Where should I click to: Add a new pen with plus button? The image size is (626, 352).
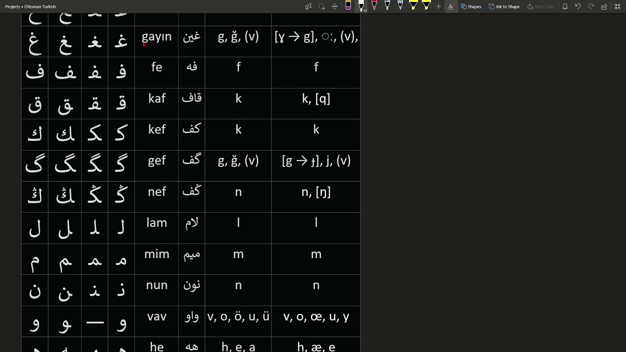(438, 6)
